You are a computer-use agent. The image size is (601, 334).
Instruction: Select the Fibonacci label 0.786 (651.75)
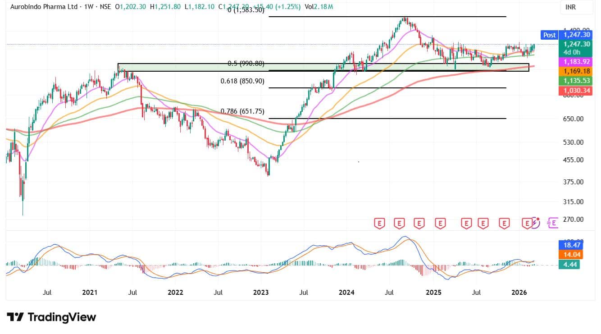(242, 111)
